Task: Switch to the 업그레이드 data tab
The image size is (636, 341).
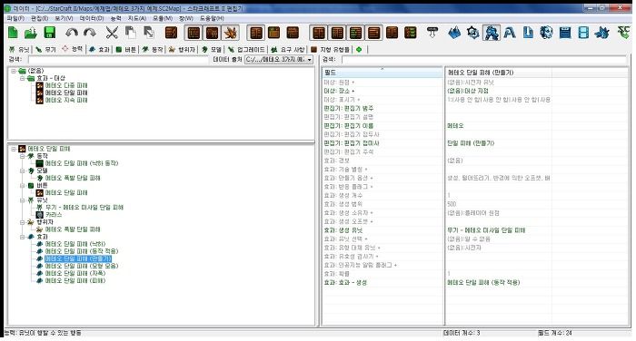Action: 246,49
